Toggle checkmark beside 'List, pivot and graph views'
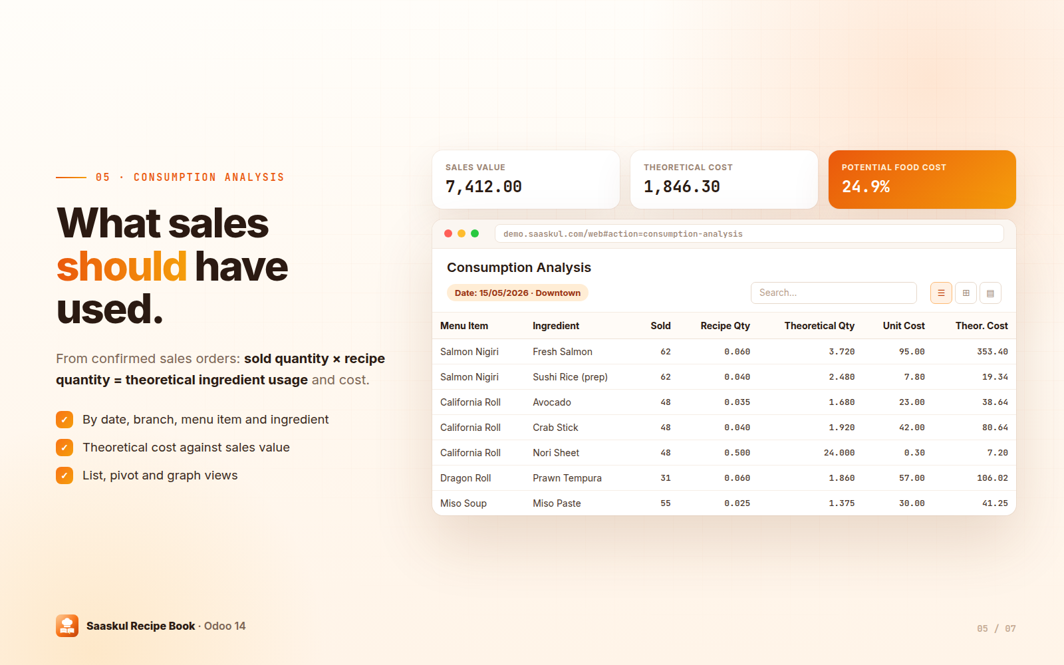Image resolution: width=1064 pixels, height=665 pixels. click(65, 475)
